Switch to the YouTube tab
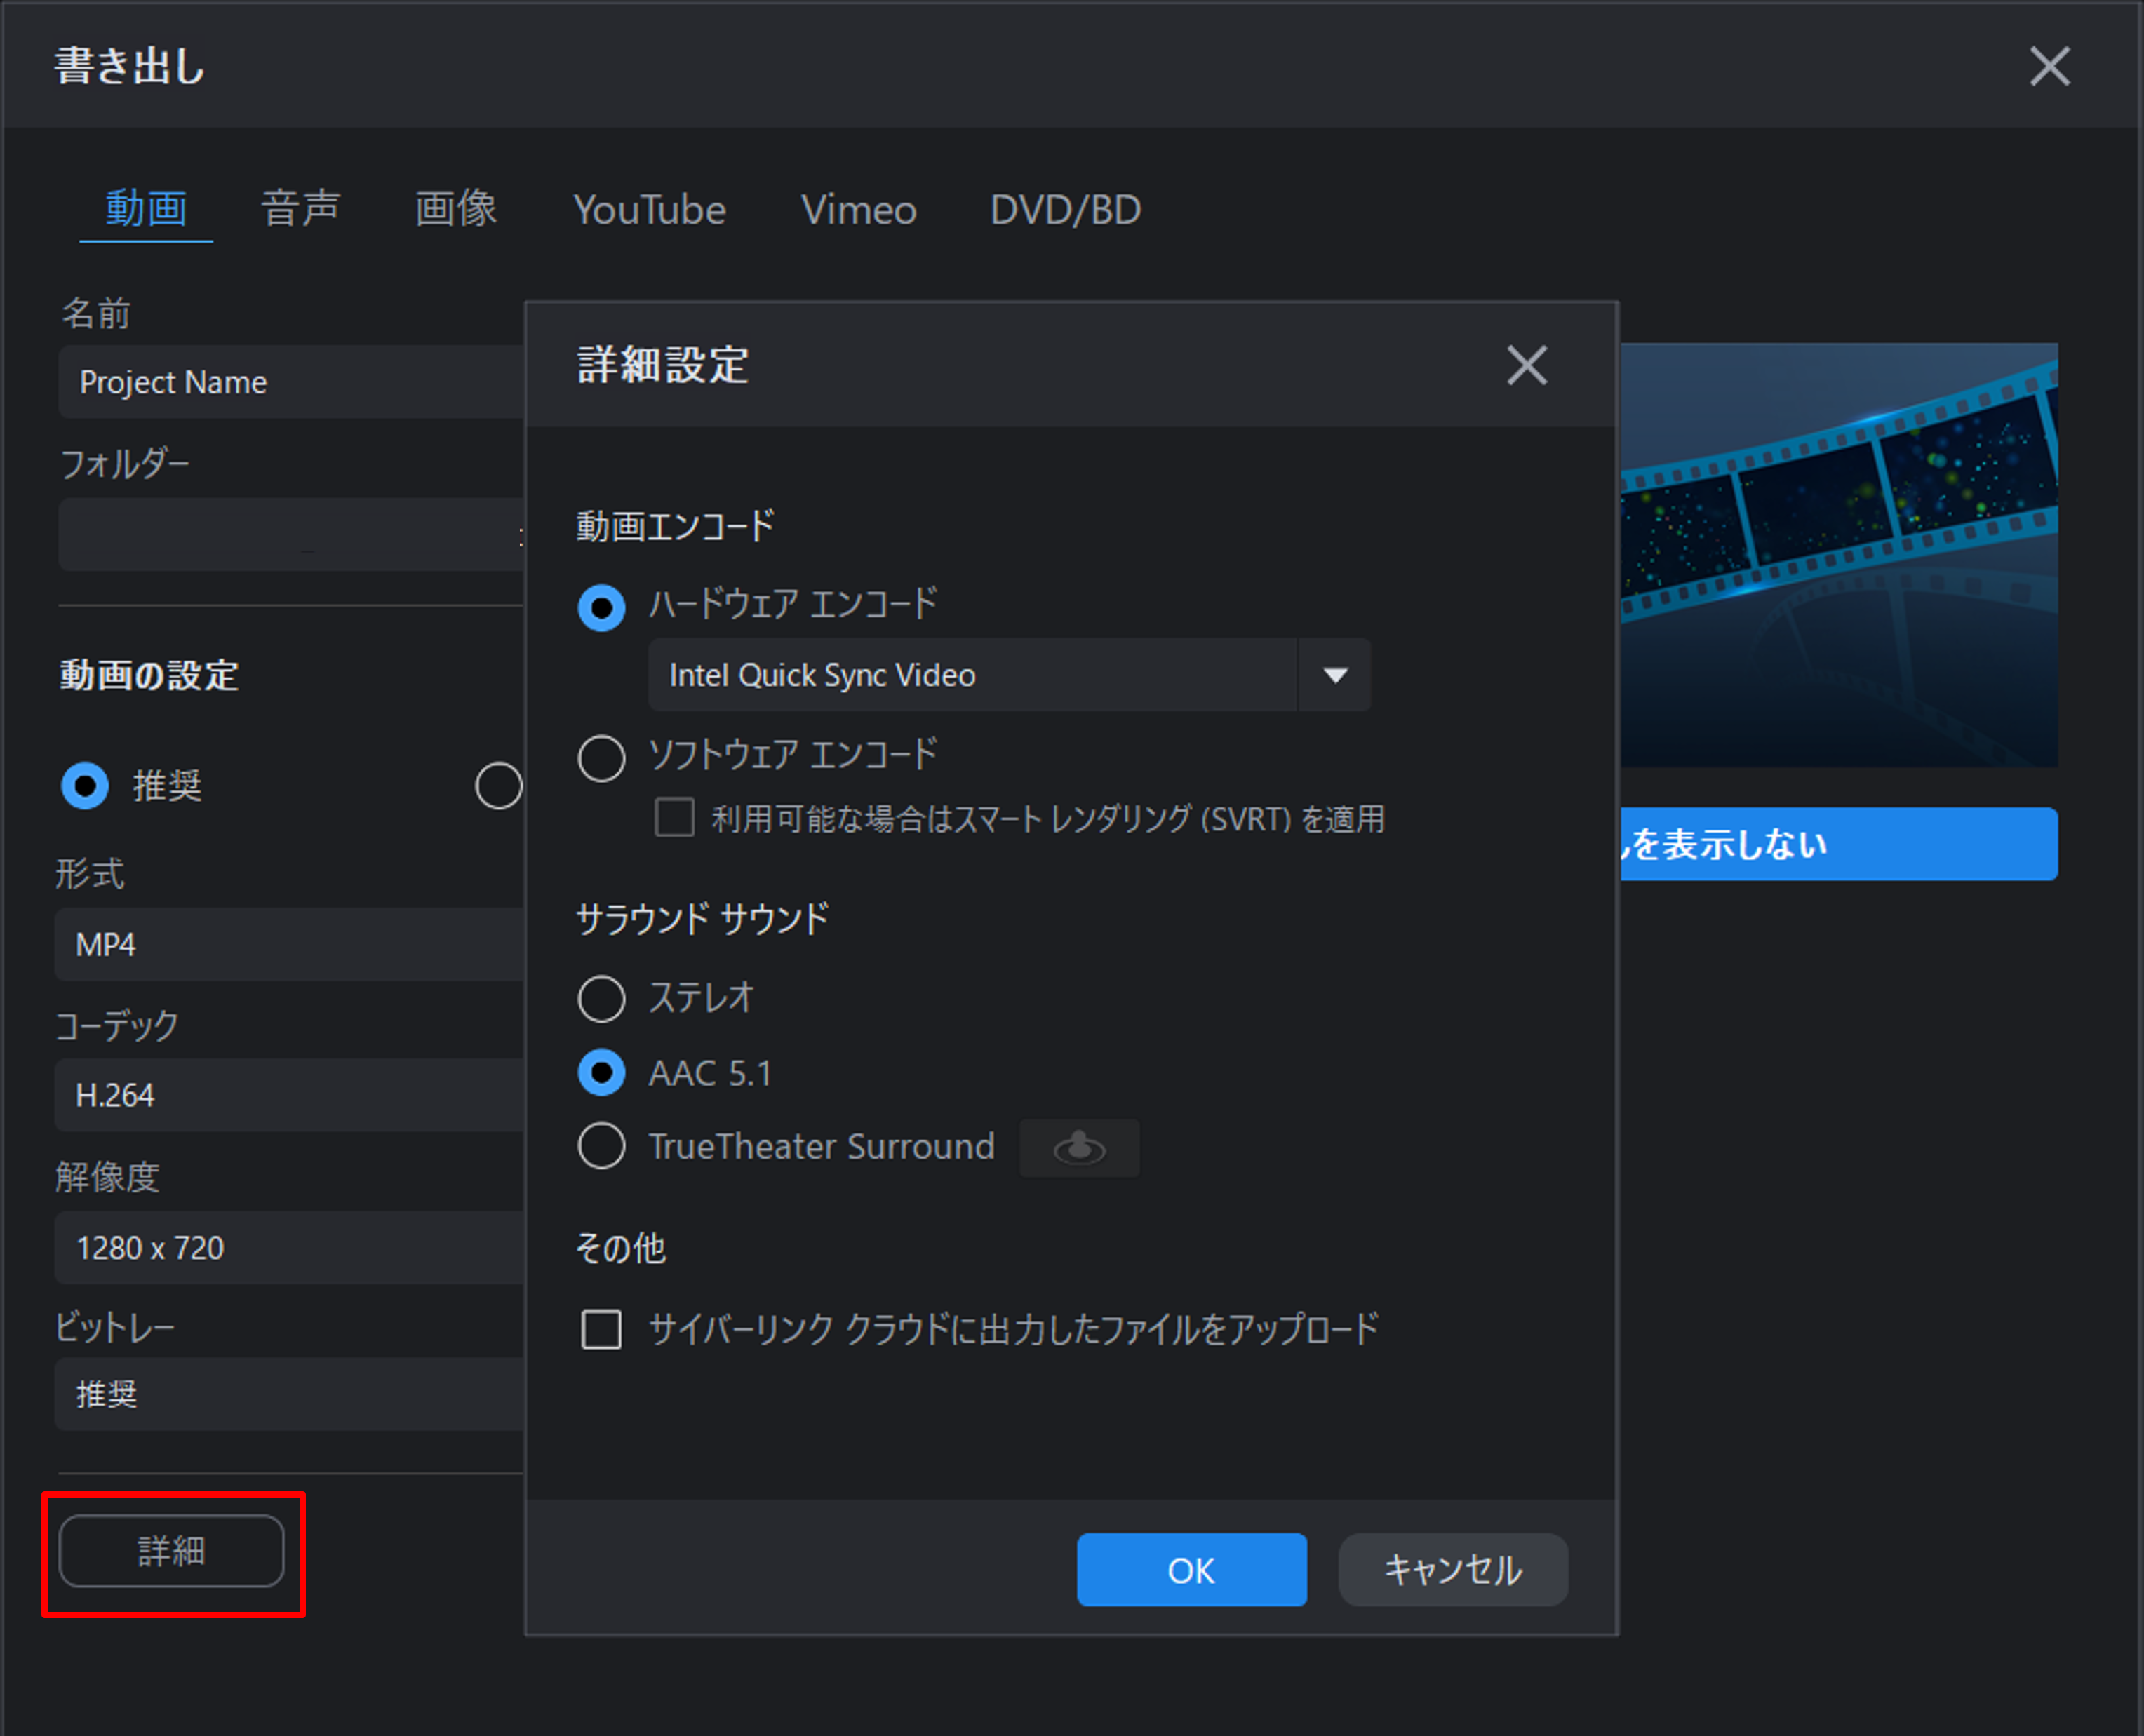2144x1736 pixels. click(650, 210)
